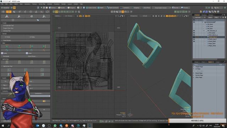Expand the Other Maps list
Screen dimensions: 227x128
[x=194, y=78]
